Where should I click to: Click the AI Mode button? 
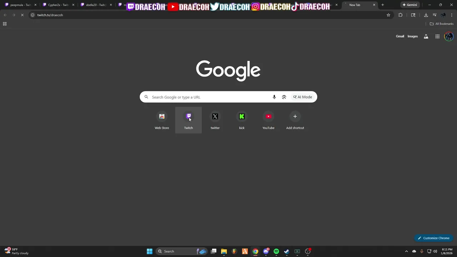click(x=303, y=97)
